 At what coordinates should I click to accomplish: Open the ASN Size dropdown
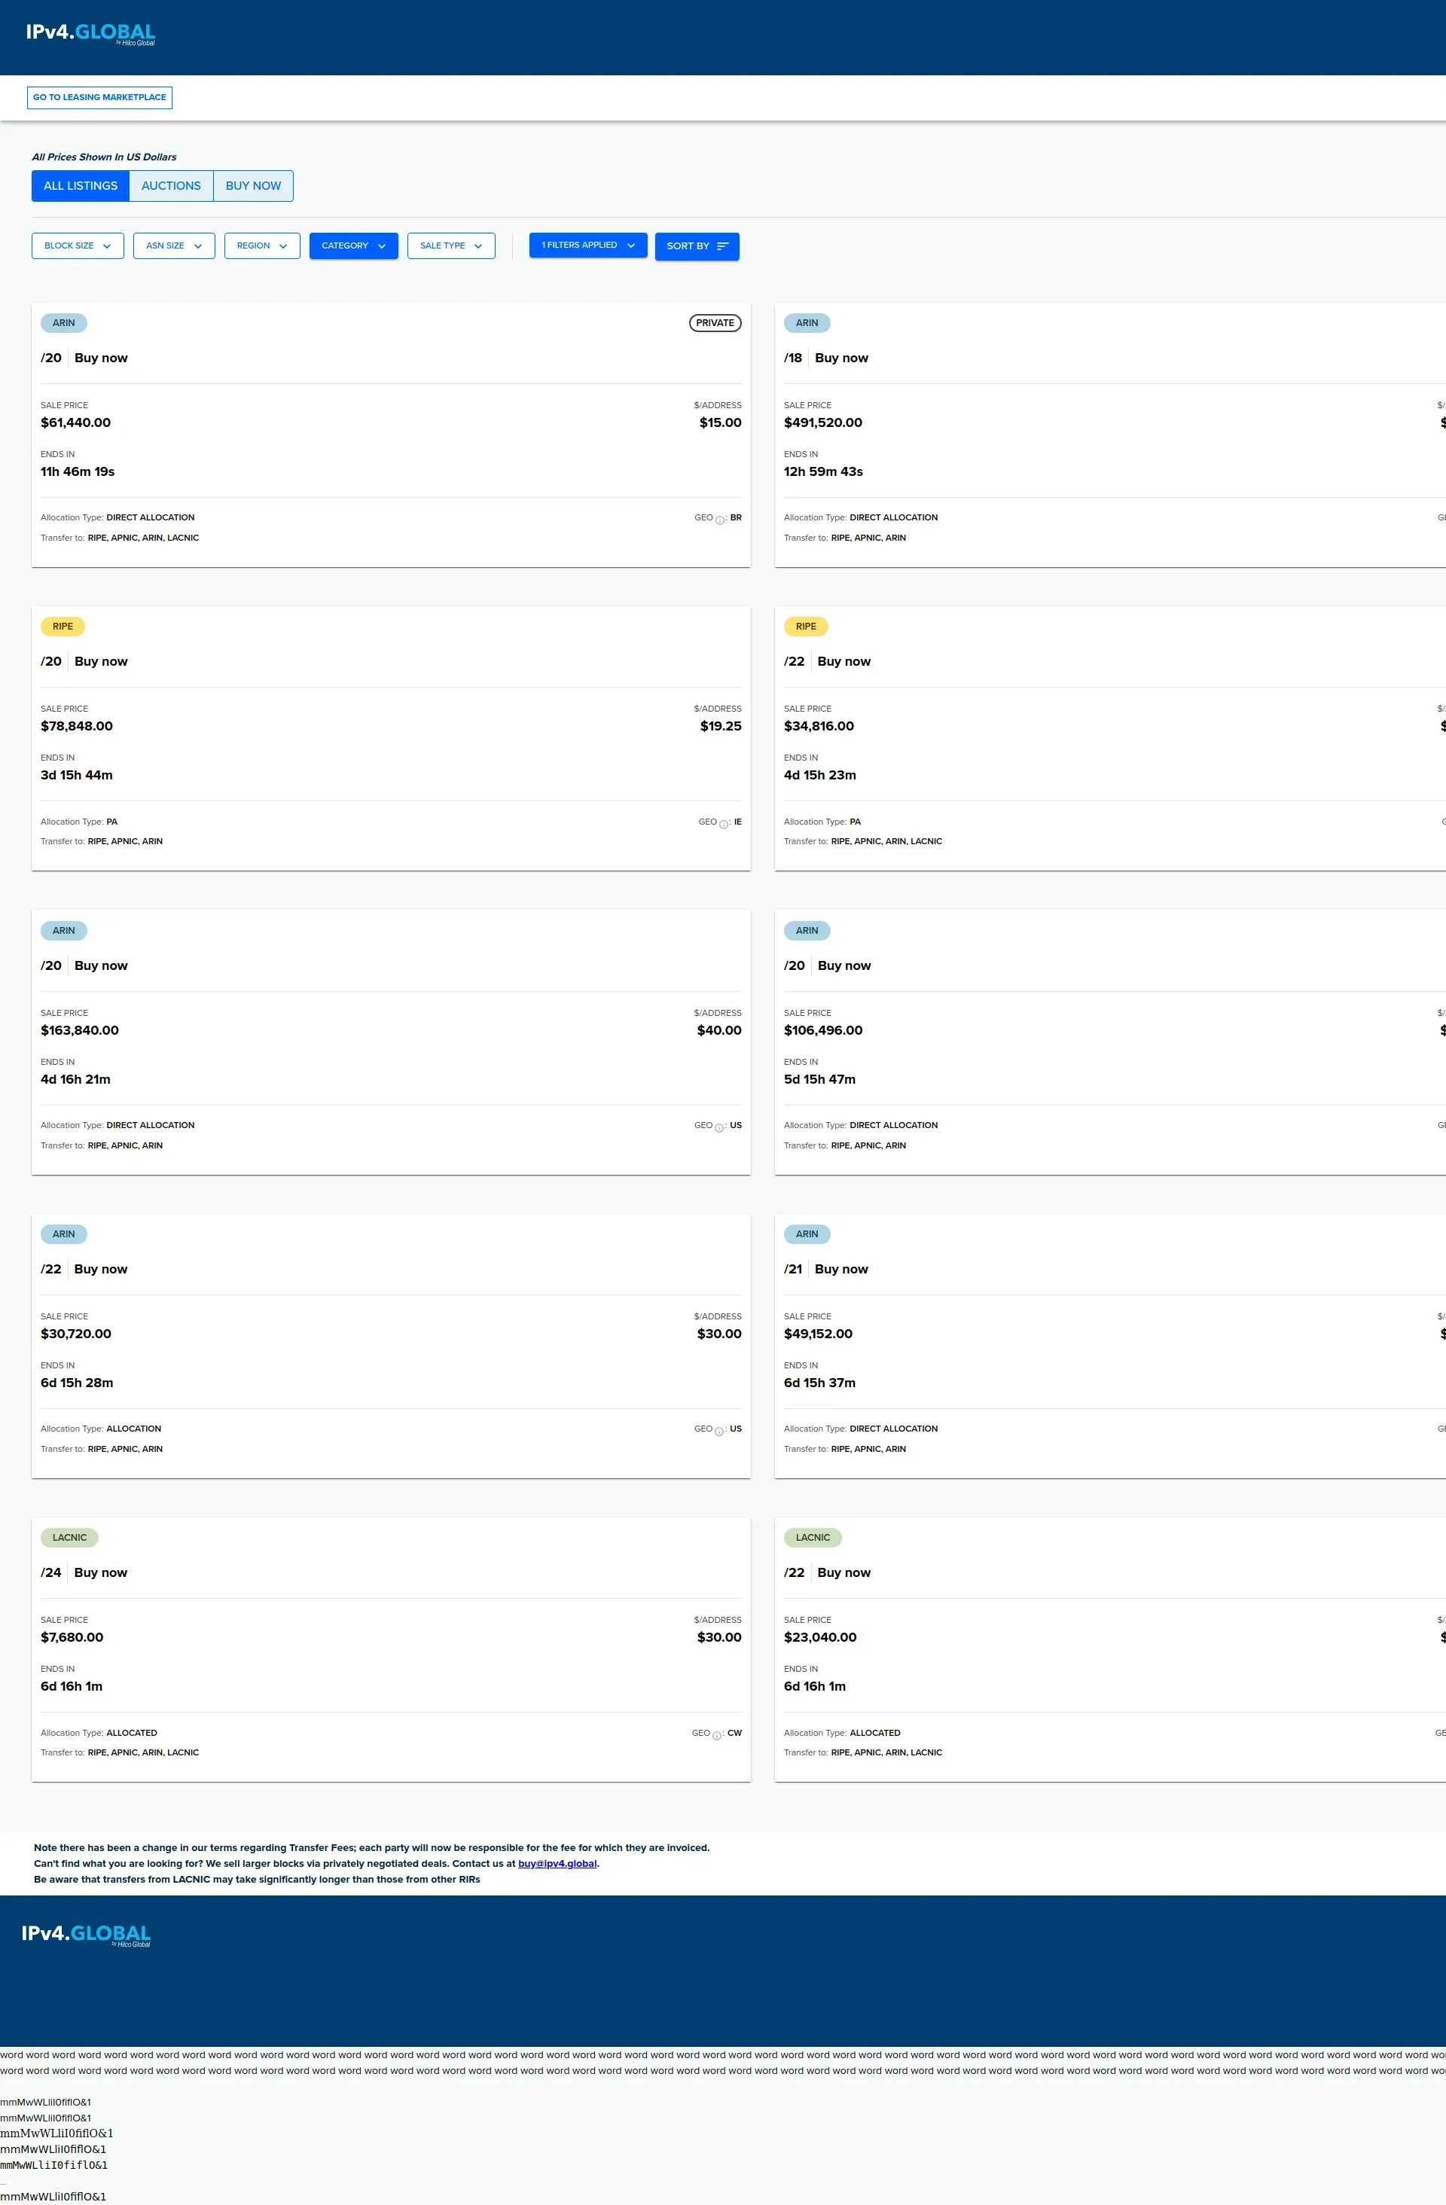point(174,246)
